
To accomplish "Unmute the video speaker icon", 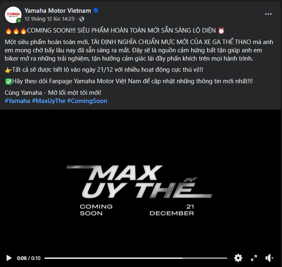I will [x=269, y=258].
